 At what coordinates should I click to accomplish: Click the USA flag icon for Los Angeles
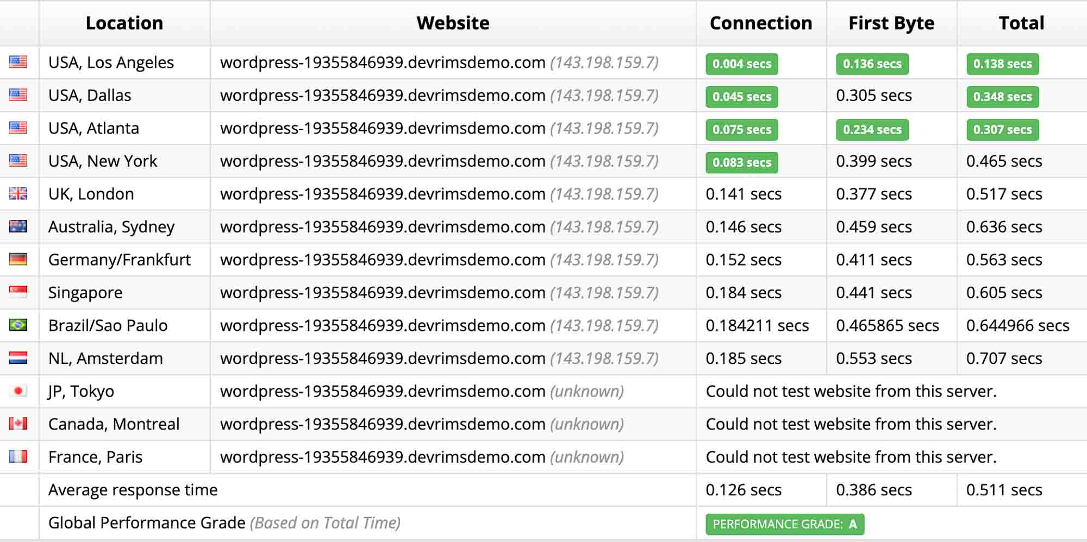pyautogui.click(x=19, y=62)
